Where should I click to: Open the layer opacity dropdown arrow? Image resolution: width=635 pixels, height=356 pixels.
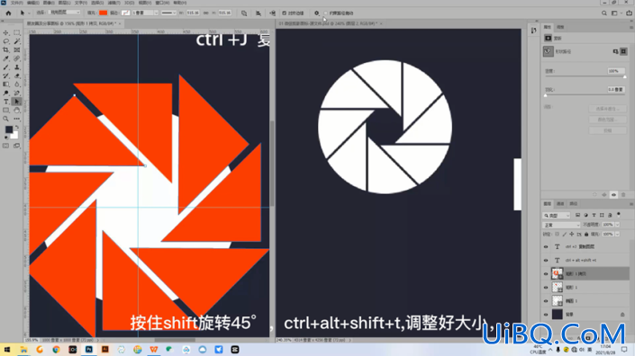[x=617, y=225]
